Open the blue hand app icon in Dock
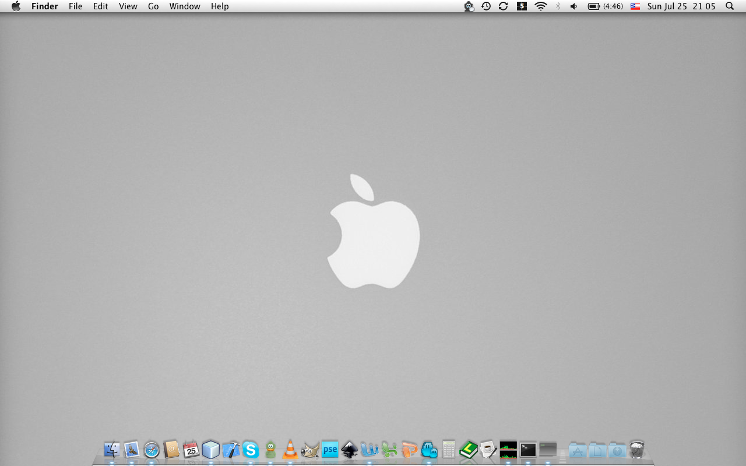 429,450
